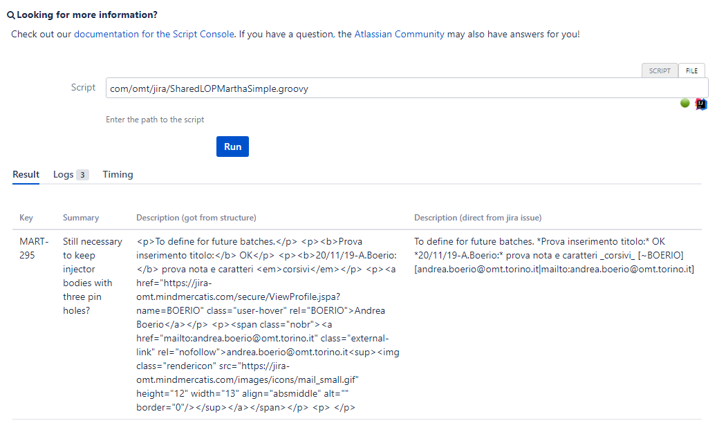Open the Timing tab

pos(118,174)
